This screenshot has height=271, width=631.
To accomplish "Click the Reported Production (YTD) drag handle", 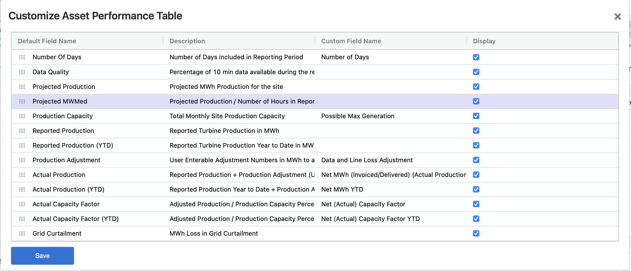I will click(x=22, y=145).
